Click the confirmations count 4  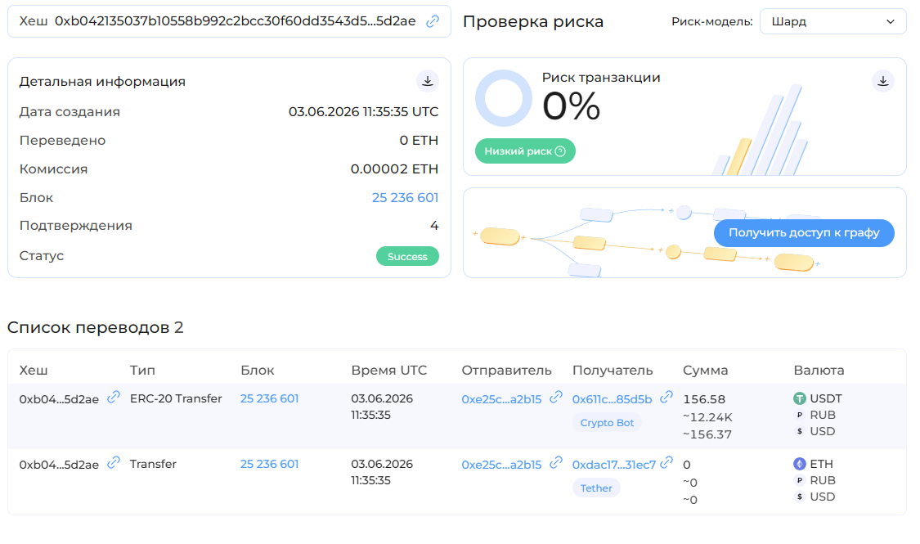434,226
